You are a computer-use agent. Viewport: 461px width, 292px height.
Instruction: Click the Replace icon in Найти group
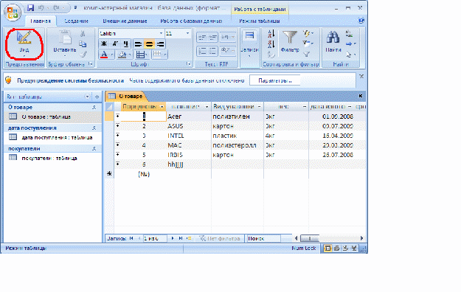point(350,34)
